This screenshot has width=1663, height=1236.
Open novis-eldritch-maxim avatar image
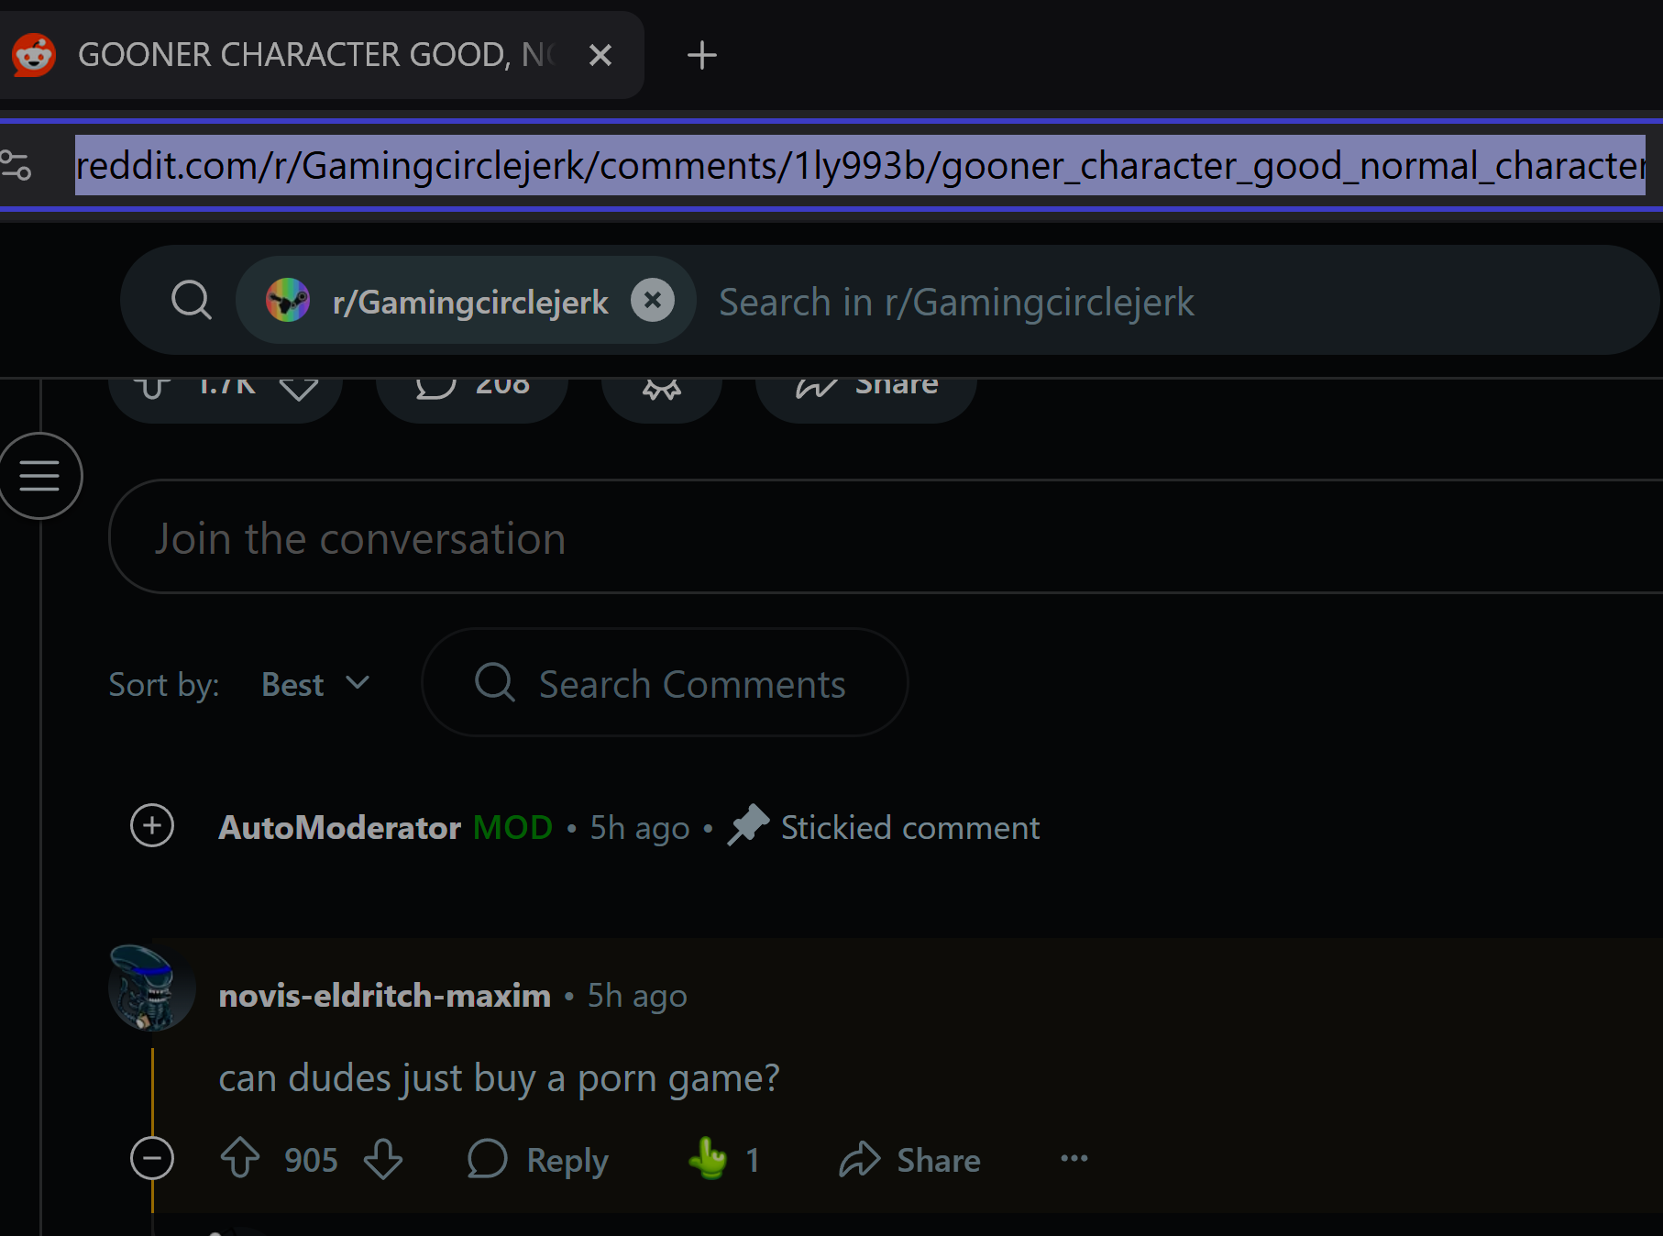click(x=152, y=988)
